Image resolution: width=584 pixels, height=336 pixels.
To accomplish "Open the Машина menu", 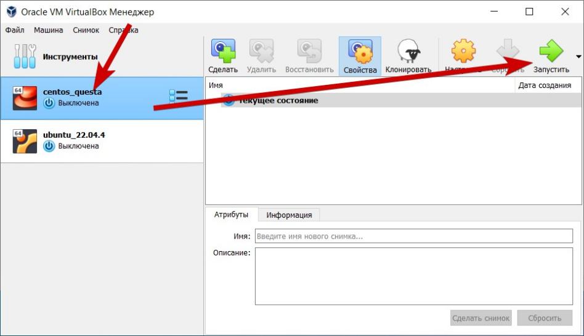I will 49,30.
